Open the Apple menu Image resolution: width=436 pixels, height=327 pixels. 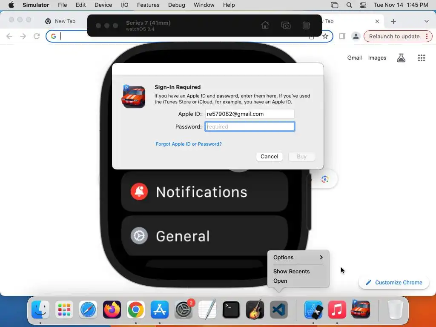11,5
